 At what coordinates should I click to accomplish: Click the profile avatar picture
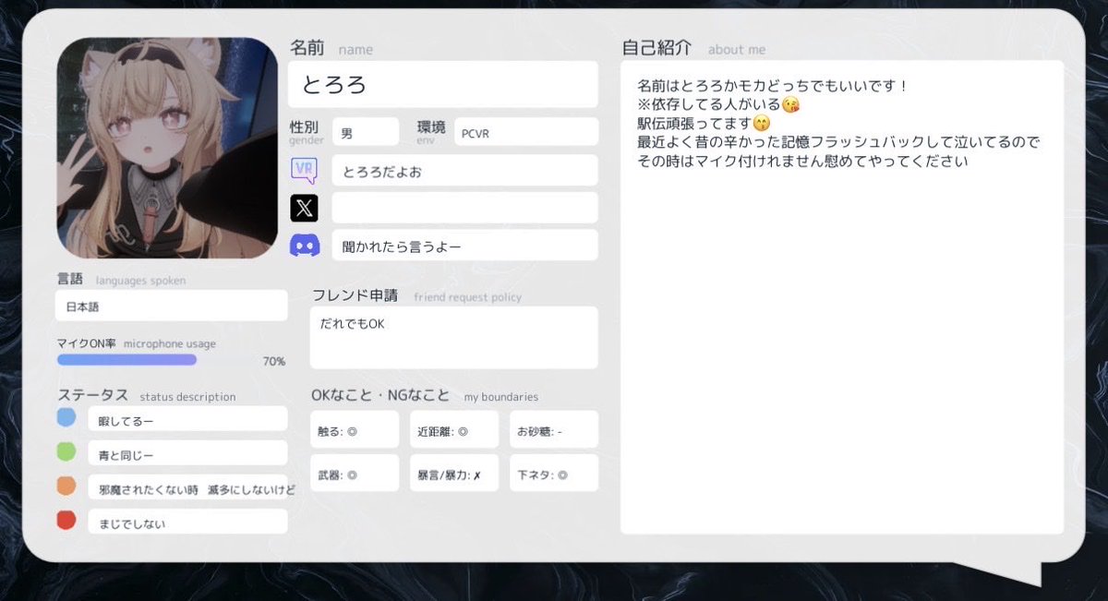click(167, 148)
